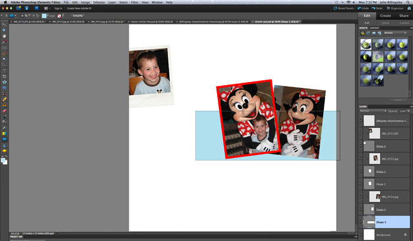The width and height of the screenshot is (413, 241).
Task: Click the Save icon in top bar
Action: tap(27, 8)
